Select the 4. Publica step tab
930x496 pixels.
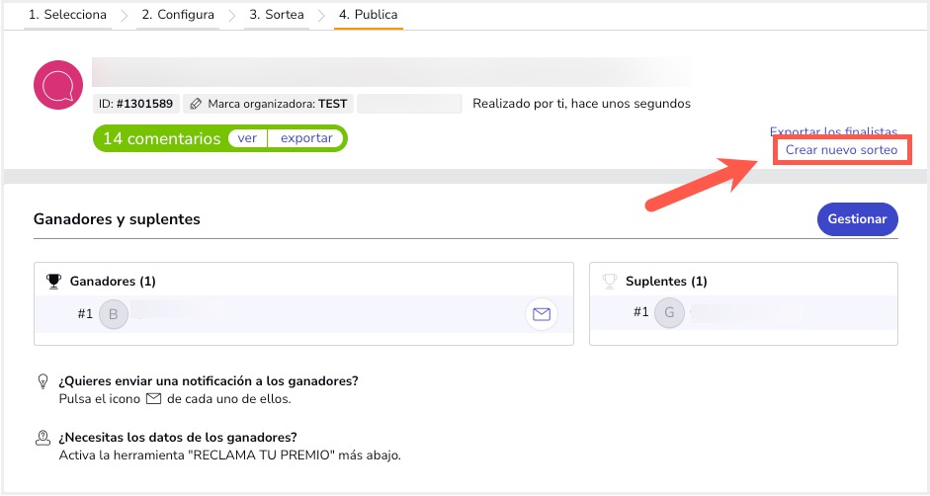(x=369, y=15)
